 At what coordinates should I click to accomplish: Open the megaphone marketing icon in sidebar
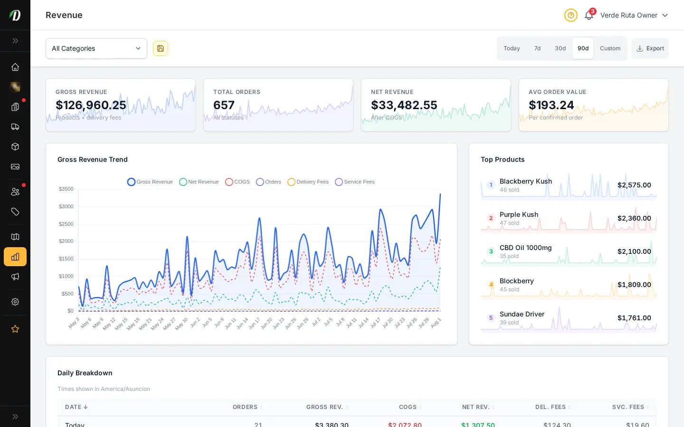15,277
